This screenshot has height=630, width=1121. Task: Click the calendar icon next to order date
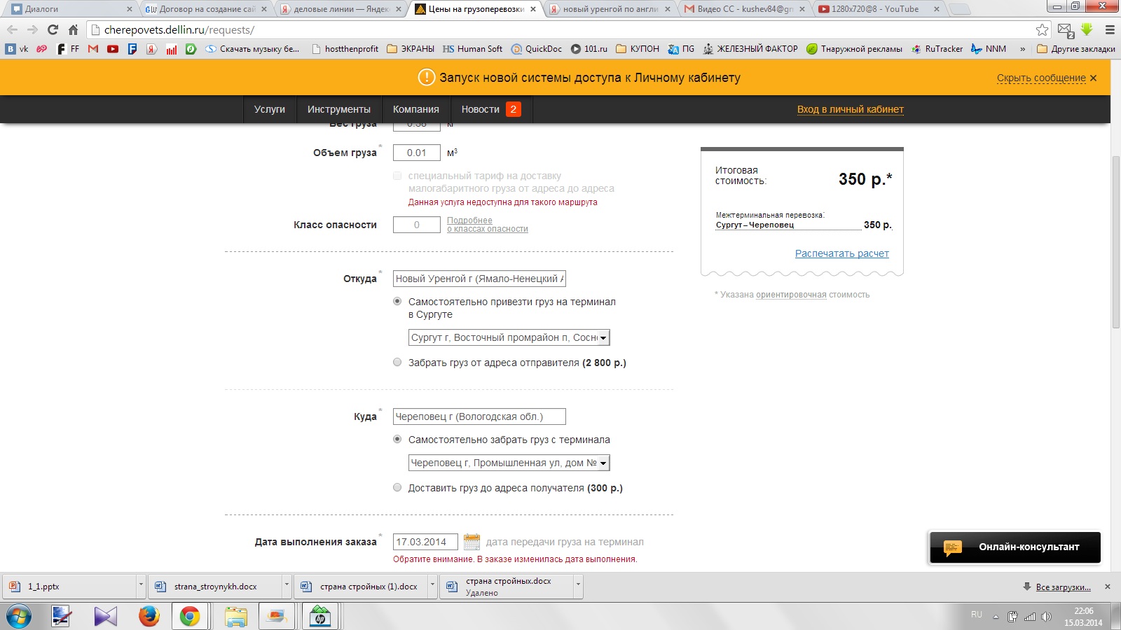(472, 542)
